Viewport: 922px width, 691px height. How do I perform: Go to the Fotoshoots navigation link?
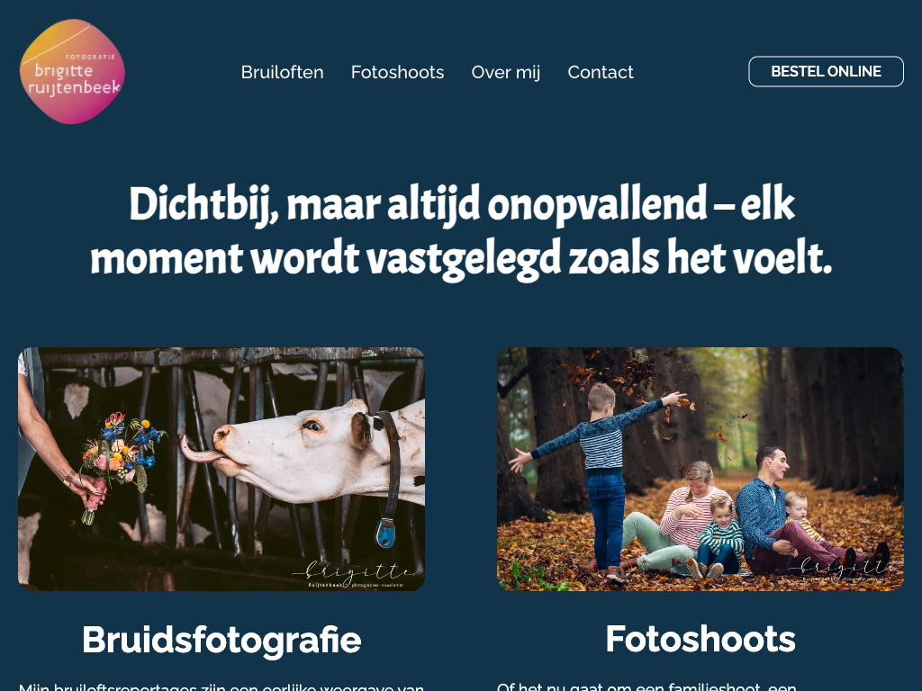397,72
